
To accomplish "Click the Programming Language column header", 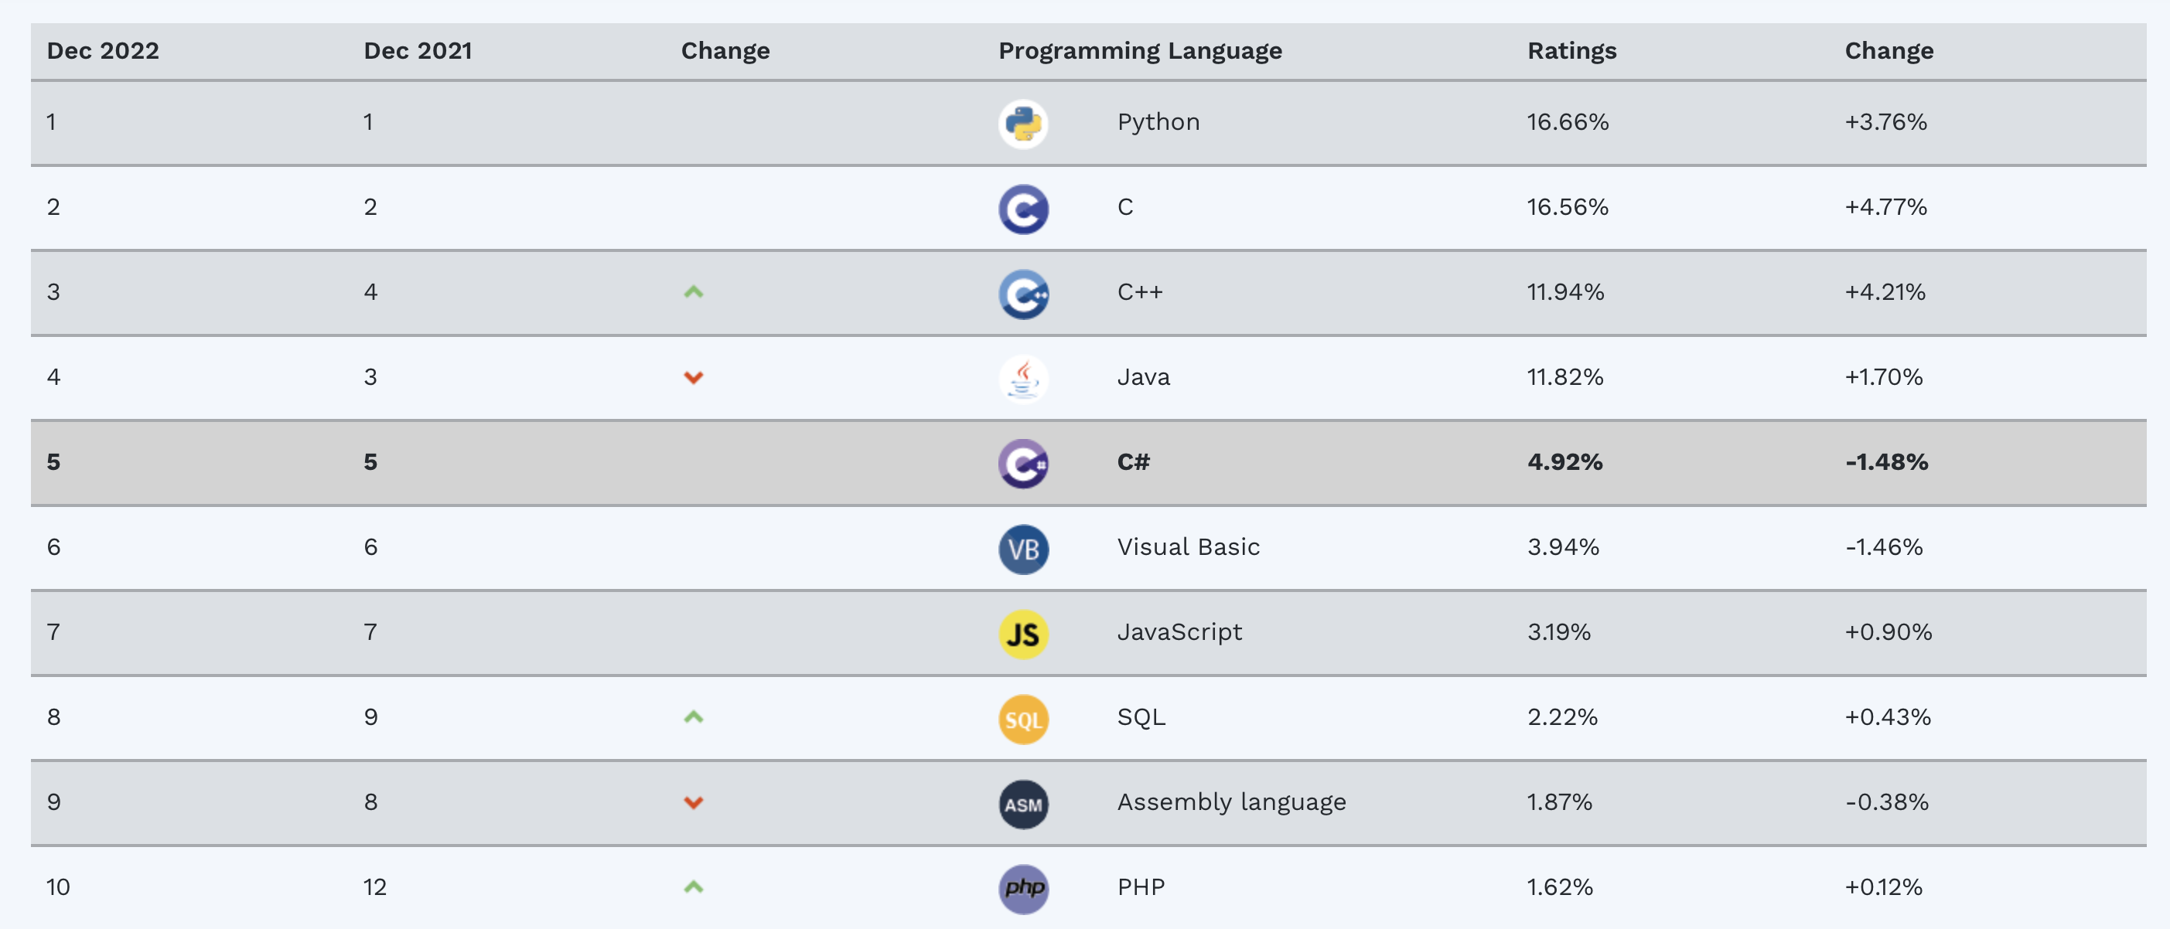I will pyautogui.click(x=1140, y=50).
